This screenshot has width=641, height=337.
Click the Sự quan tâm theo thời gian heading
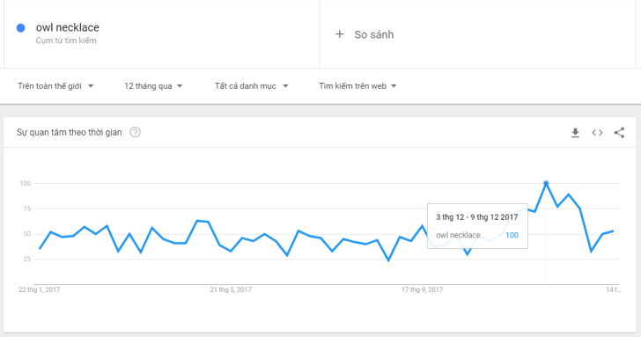pyautogui.click(x=69, y=132)
